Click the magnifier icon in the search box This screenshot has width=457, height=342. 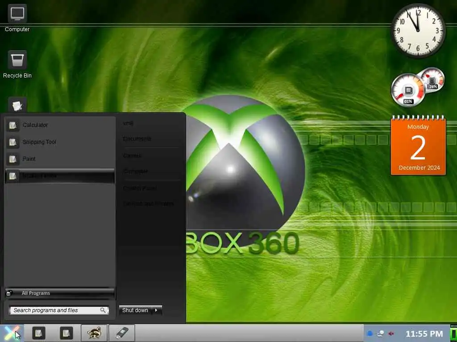point(103,310)
